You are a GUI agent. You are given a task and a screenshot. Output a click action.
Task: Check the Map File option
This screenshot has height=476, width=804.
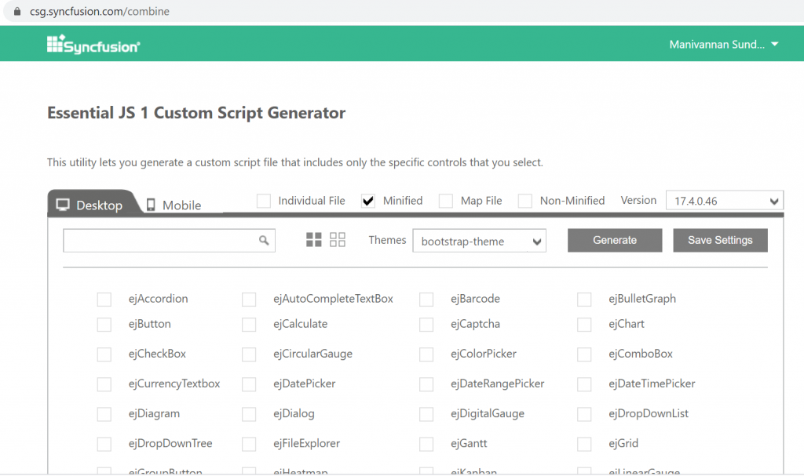445,201
